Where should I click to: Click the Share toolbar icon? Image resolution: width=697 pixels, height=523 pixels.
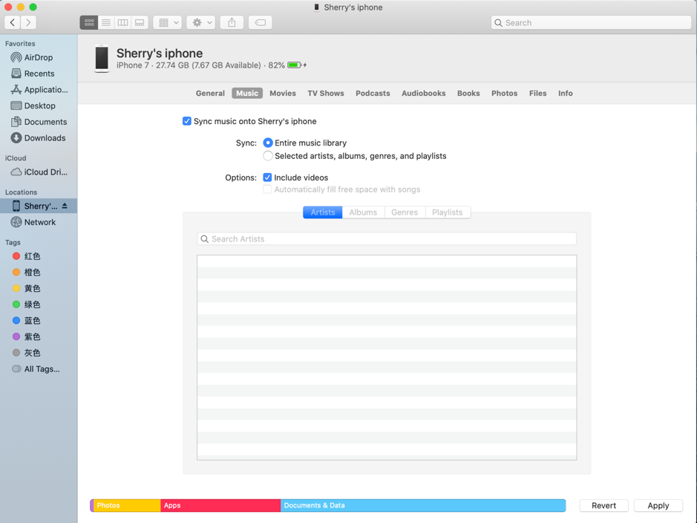[x=232, y=23]
